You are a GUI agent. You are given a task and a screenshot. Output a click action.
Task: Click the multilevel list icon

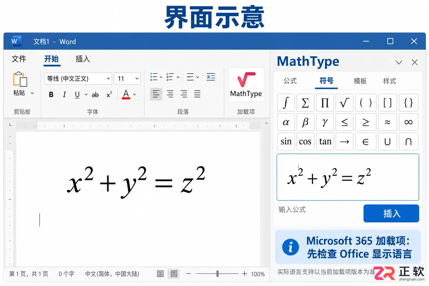[190, 77]
